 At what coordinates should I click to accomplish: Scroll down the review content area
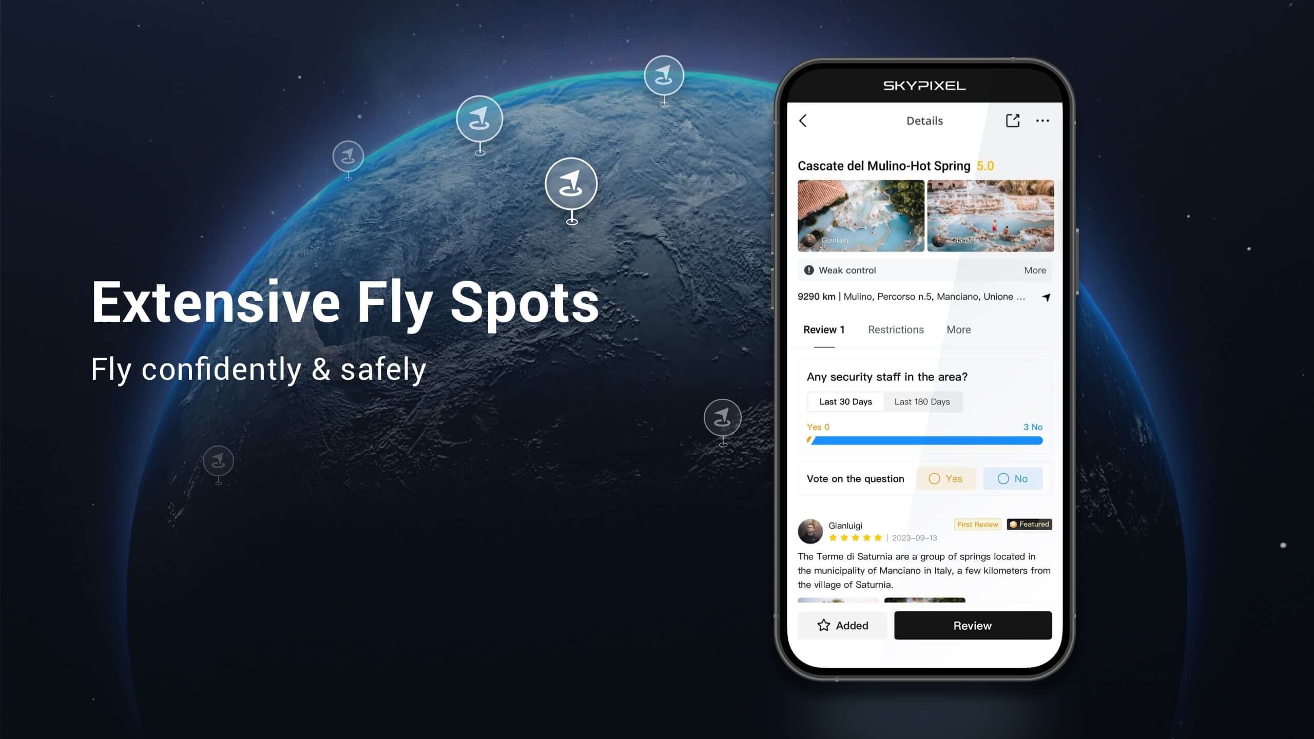pos(924,569)
